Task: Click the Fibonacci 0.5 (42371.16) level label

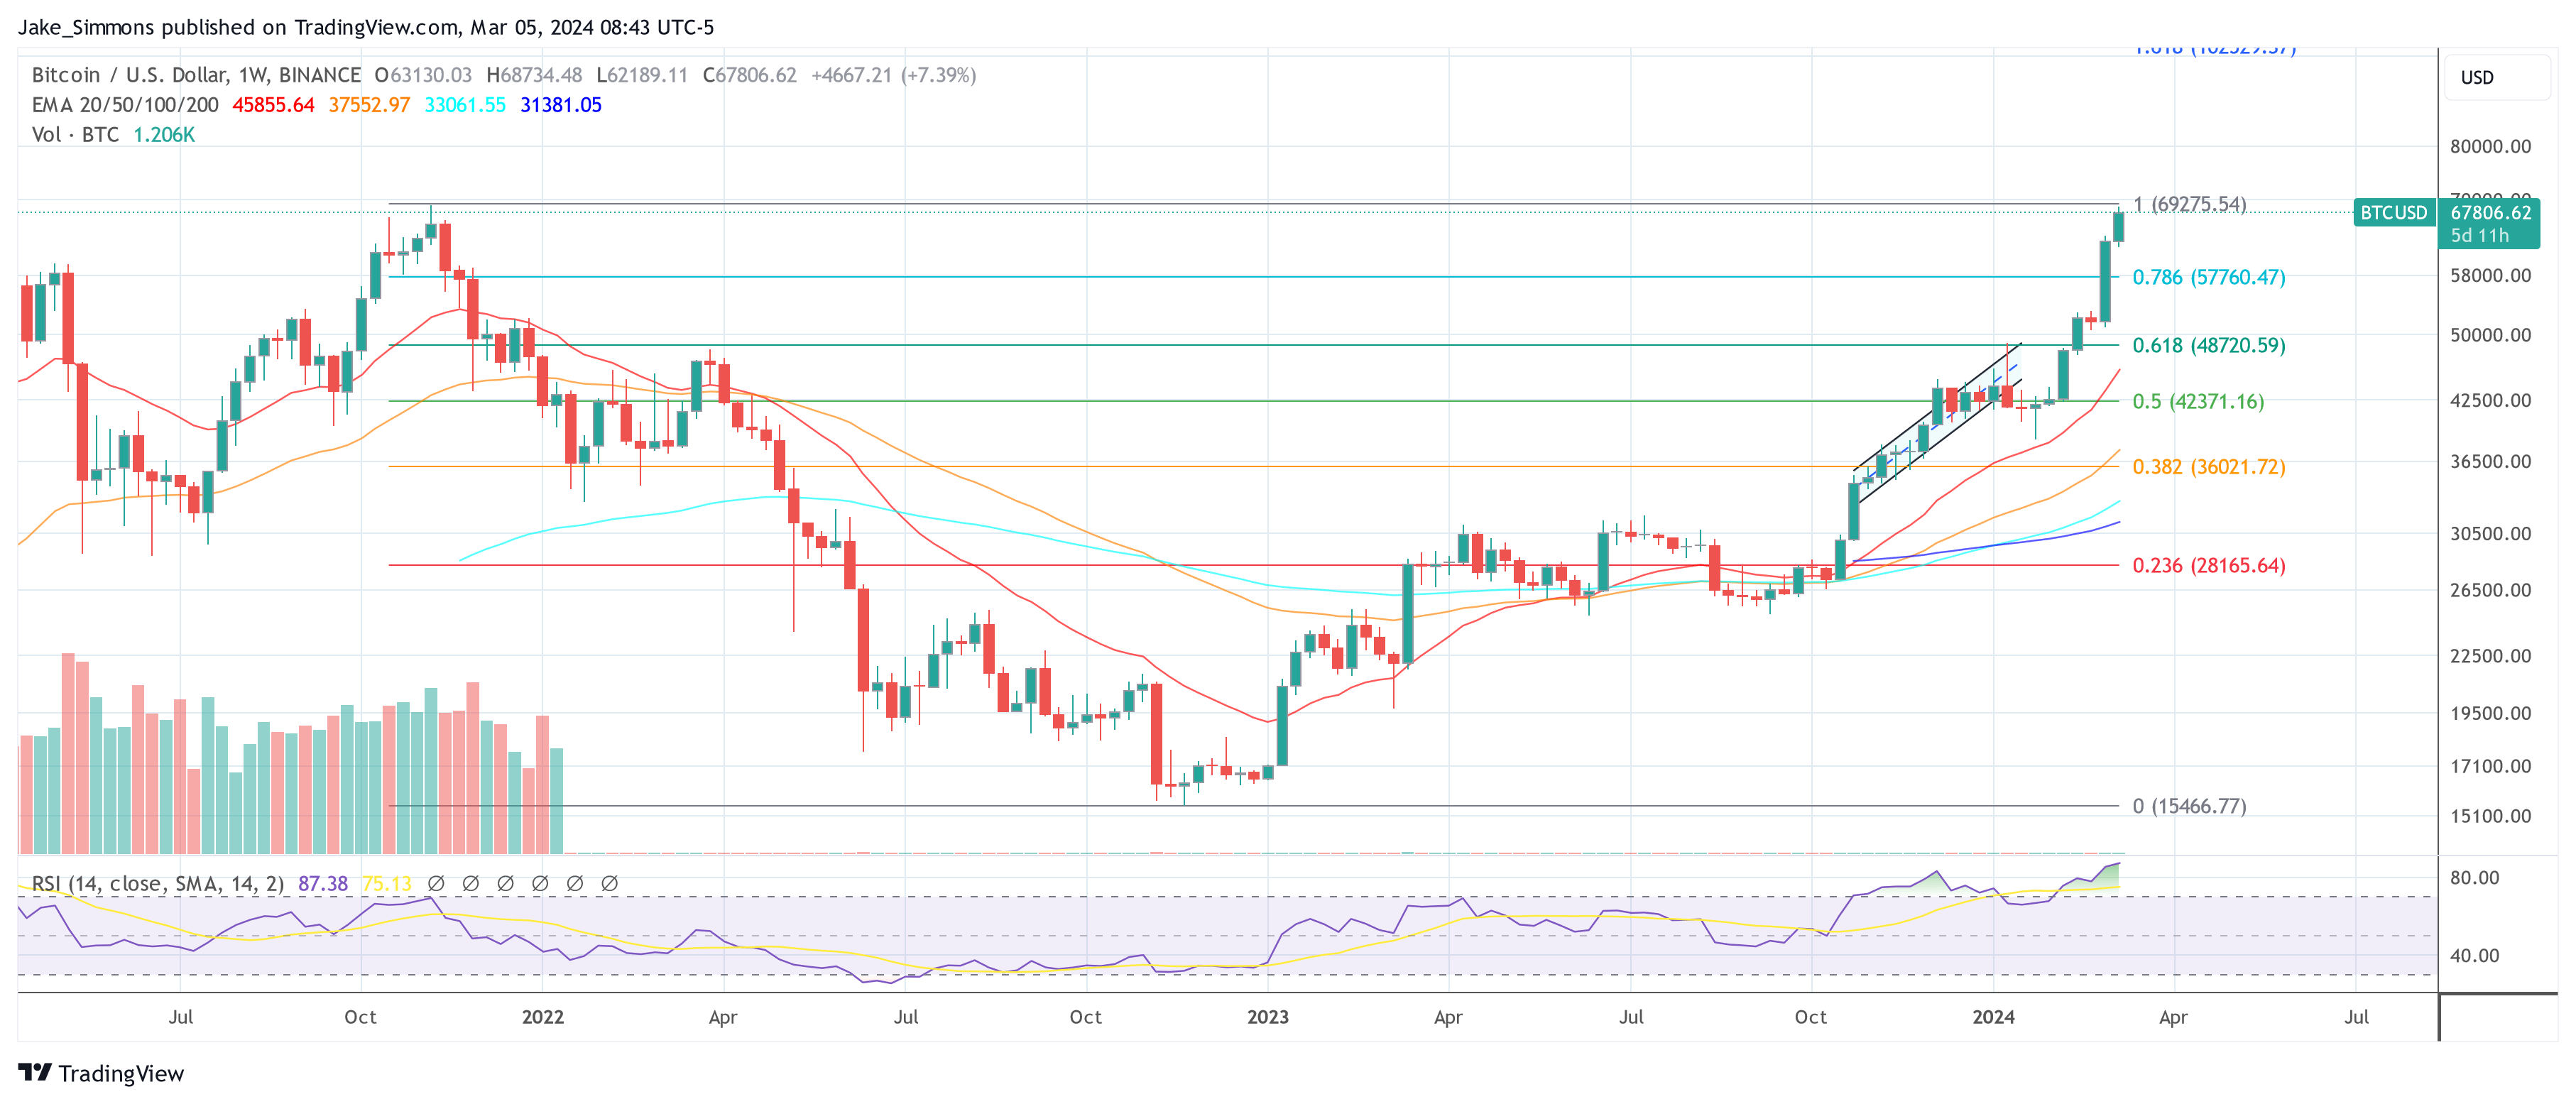Action: (2198, 402)
